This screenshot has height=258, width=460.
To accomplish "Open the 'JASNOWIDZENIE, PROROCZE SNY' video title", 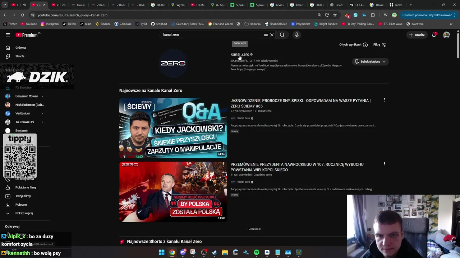I will (300, 103).
